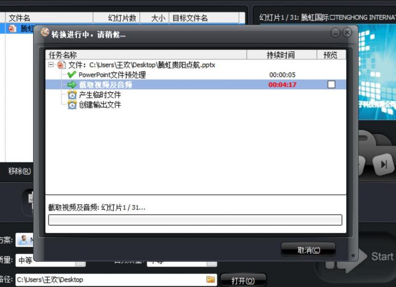The width and height of the screenshot is (396, 287).
Task: Click the green arrow icon beside 截取视频及音频
Action: [72, 85]
